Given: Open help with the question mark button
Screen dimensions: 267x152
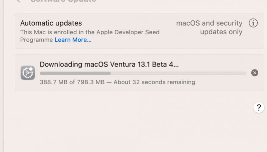Looking at the screenshot, I should 259,107.
